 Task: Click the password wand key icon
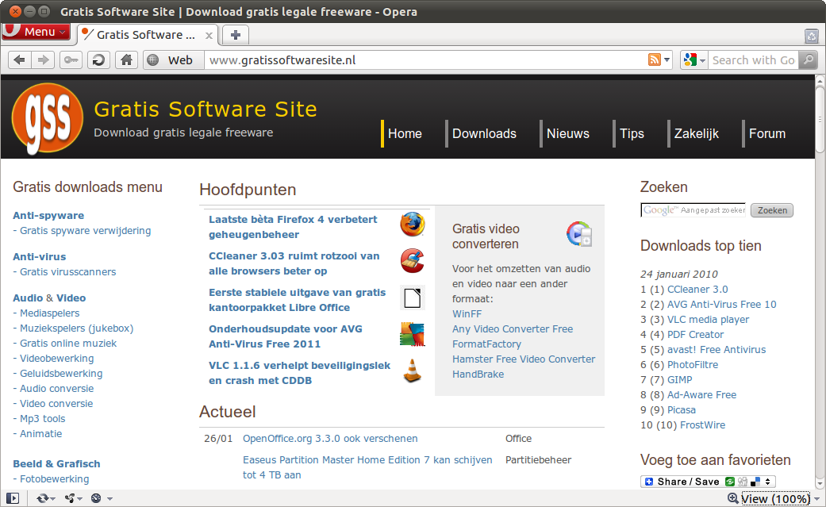point(71,60)
